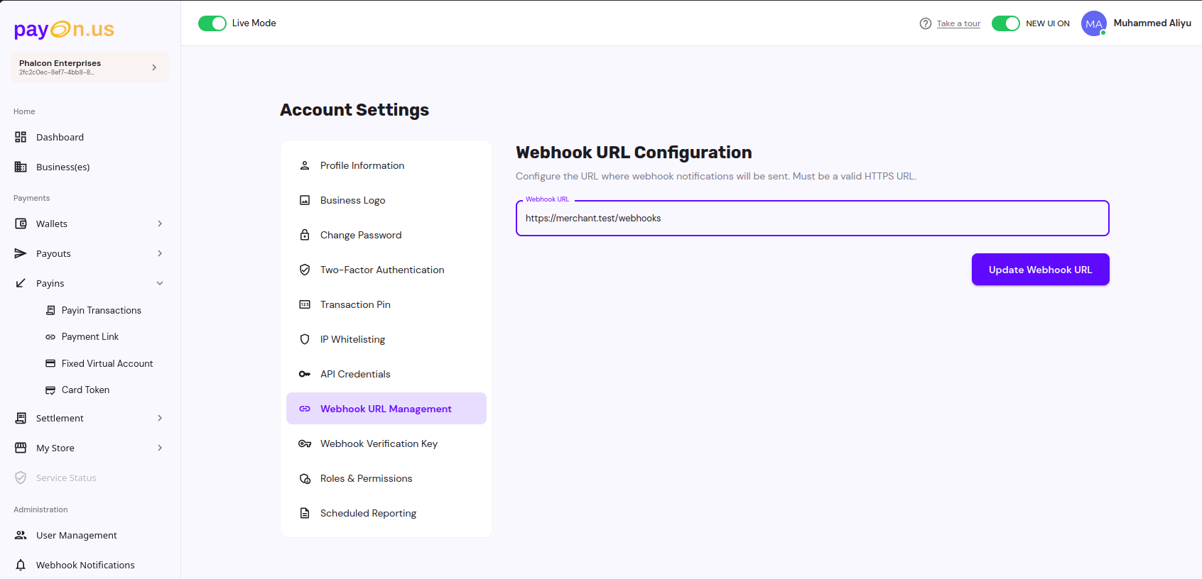Open Payin Transactions page

coord(101,310)
